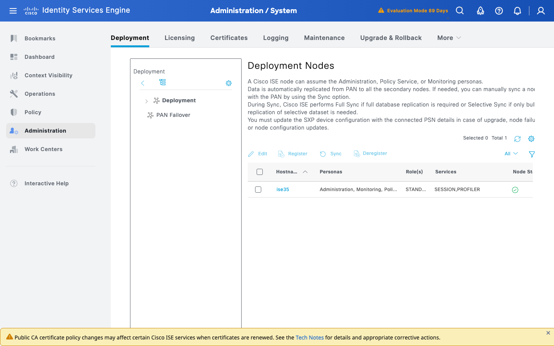Open the notifications bell
This screenshot has width=554, height=346.
tap(517, 11)
